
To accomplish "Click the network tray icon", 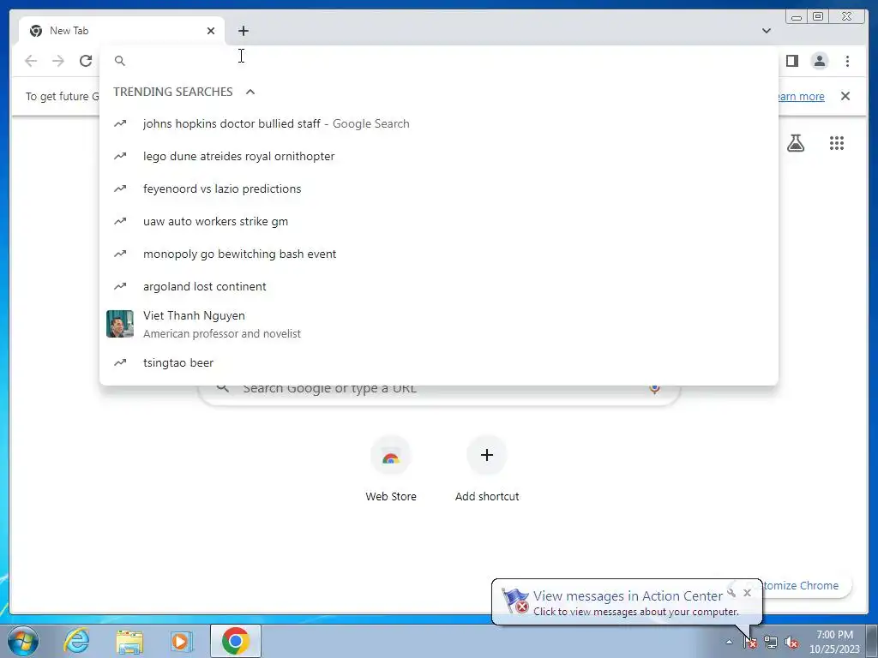I will [x=771, y=643].
